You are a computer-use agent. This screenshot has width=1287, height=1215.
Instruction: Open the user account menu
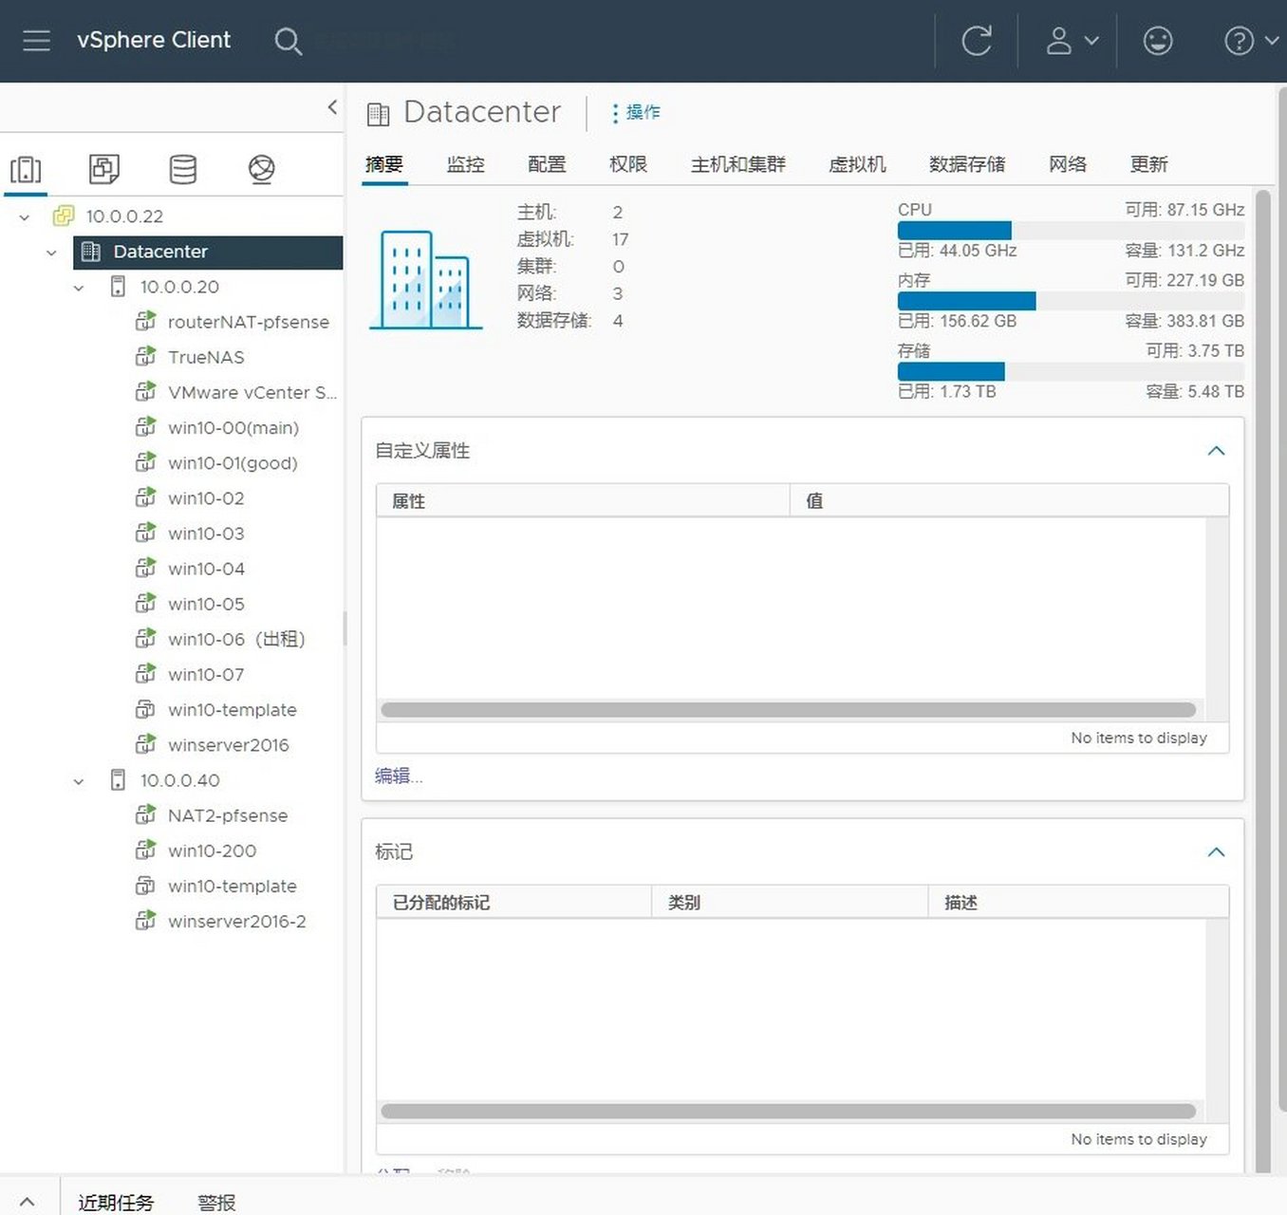tap(1072, 41)
